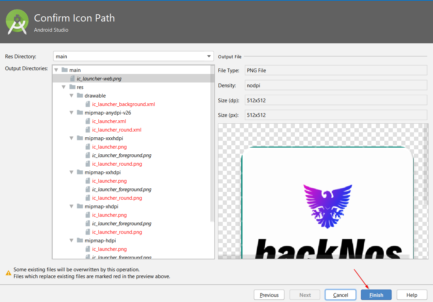The image size is (433, 302).
Task: Click the mipmap-xxhdpi folder icon
Action: pos(80,172)
